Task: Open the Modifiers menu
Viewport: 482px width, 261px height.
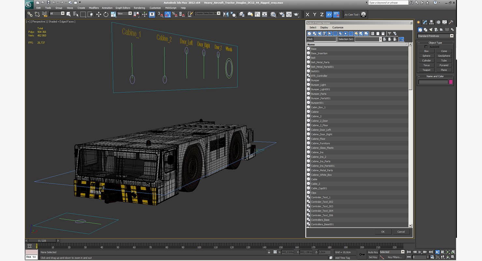Action: pos(94,8)
